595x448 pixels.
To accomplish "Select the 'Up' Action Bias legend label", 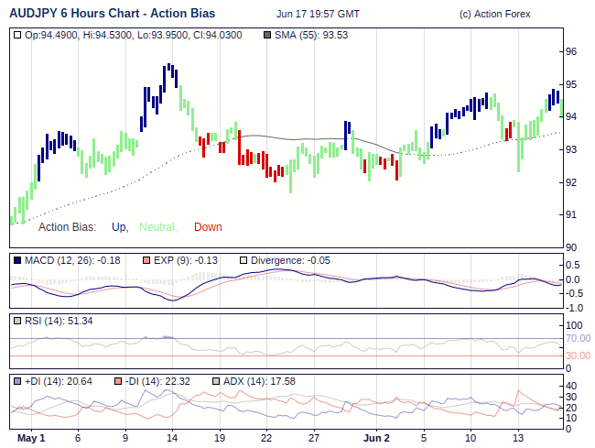I will [119, 227].
